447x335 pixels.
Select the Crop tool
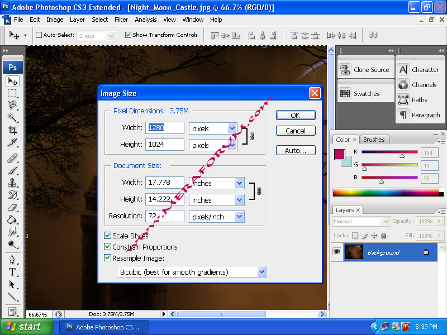tap(12, 130)
